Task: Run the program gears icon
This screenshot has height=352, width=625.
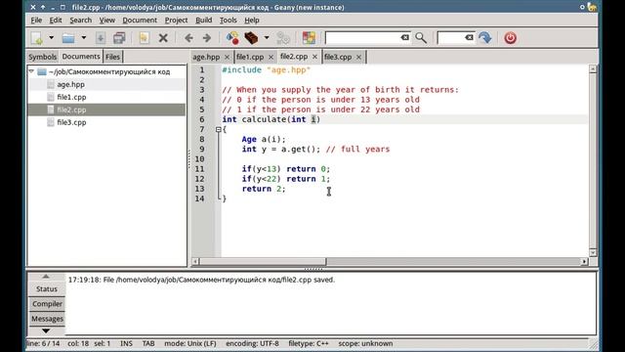Action: tap(283, 38)
